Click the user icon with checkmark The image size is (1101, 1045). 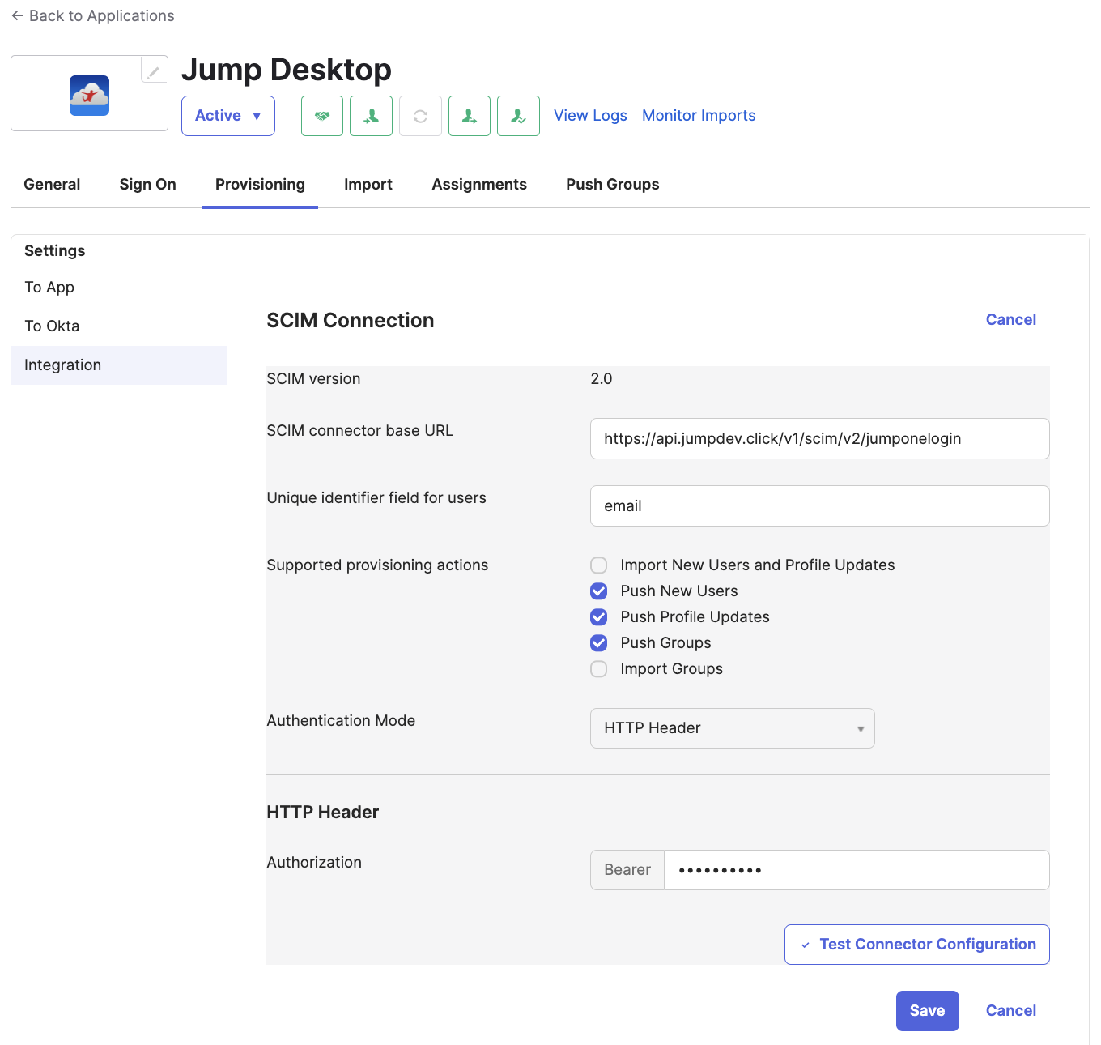coord(518,116)
